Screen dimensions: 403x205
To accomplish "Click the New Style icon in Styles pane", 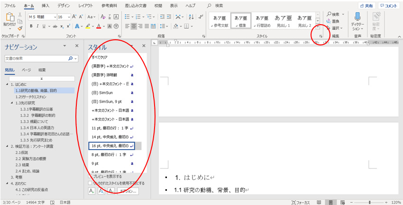I will 92,191.
